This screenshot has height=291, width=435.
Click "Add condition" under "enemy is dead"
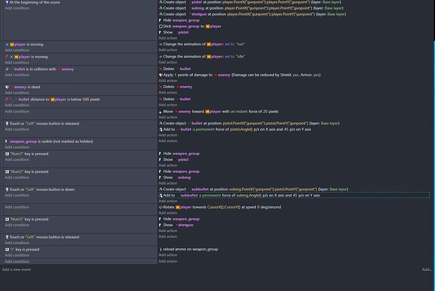(x=17, y=93)
